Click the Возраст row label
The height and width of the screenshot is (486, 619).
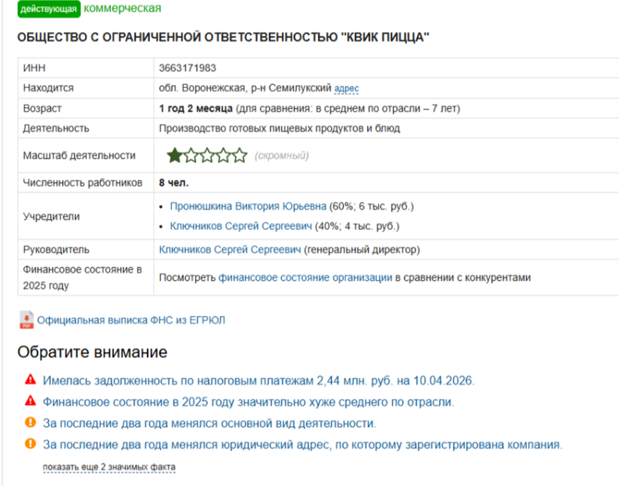(x=42, y=109)
